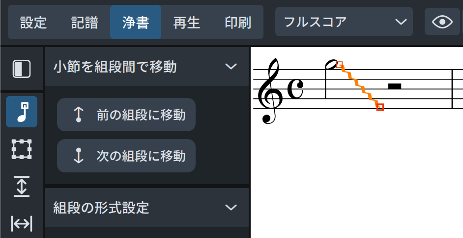The width and height of the screenshot is (463, 238).
Task: Open the 再生 tab
Action: pyautogui.click(x=187, y=23)
